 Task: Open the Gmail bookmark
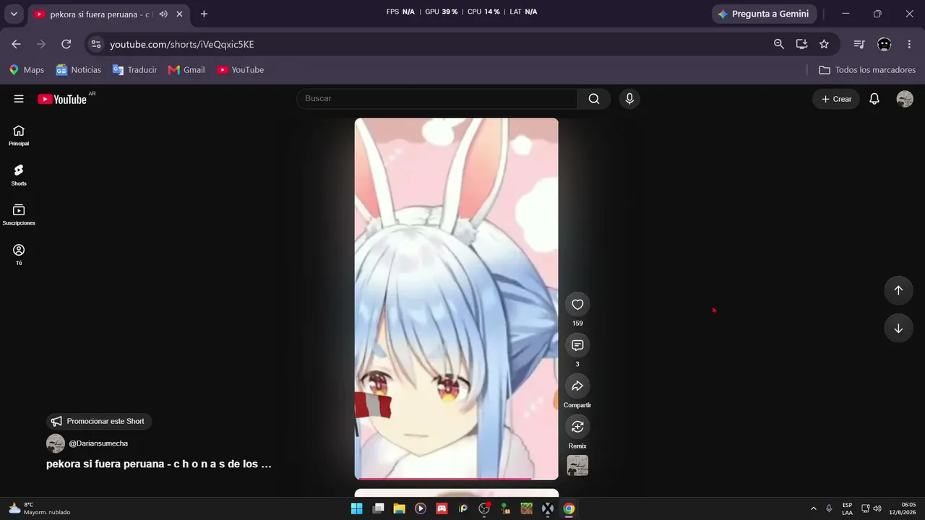point(186,70)
